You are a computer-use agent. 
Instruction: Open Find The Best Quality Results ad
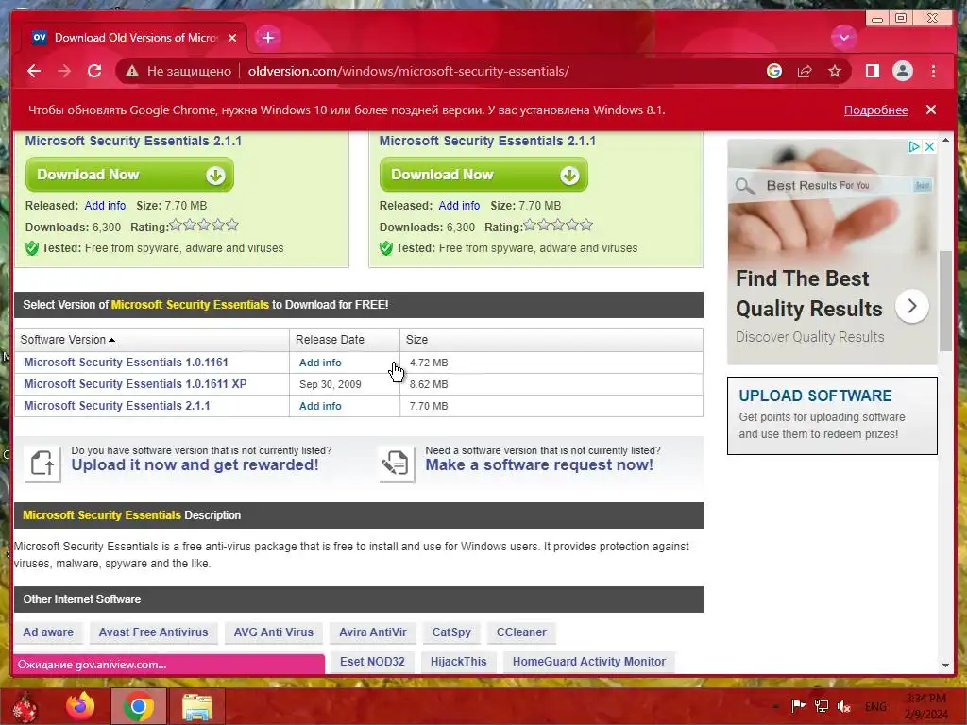tap(808, 294)
